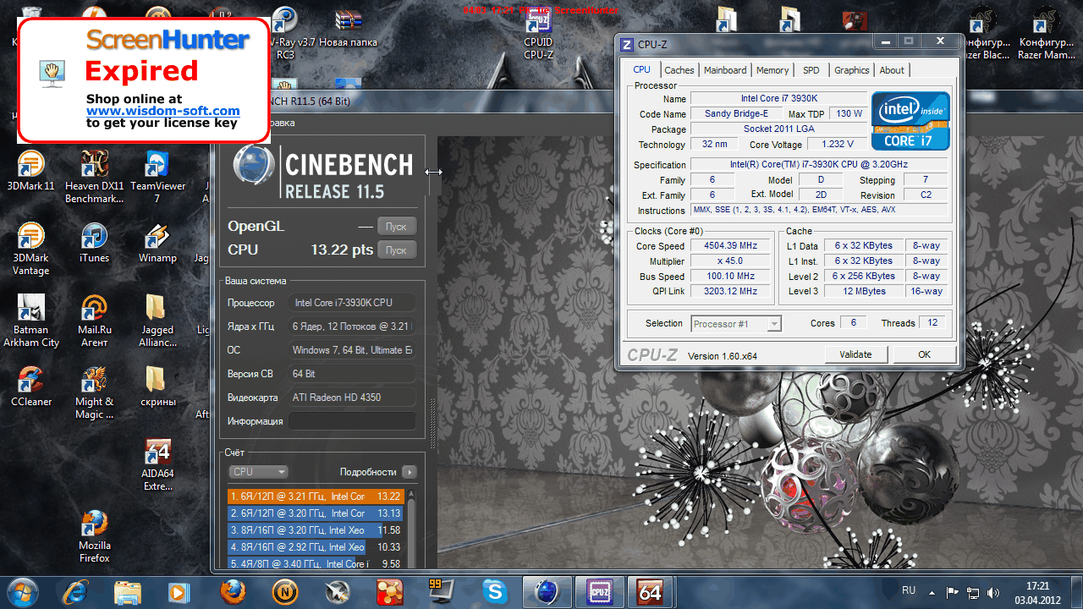
Task: Click the Batman Arkham City icon
Action: (x=30, y=309)
